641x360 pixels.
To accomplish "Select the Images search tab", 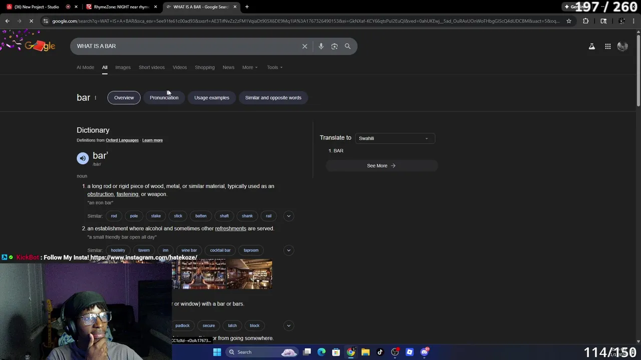I will click(x=123, y=67).
